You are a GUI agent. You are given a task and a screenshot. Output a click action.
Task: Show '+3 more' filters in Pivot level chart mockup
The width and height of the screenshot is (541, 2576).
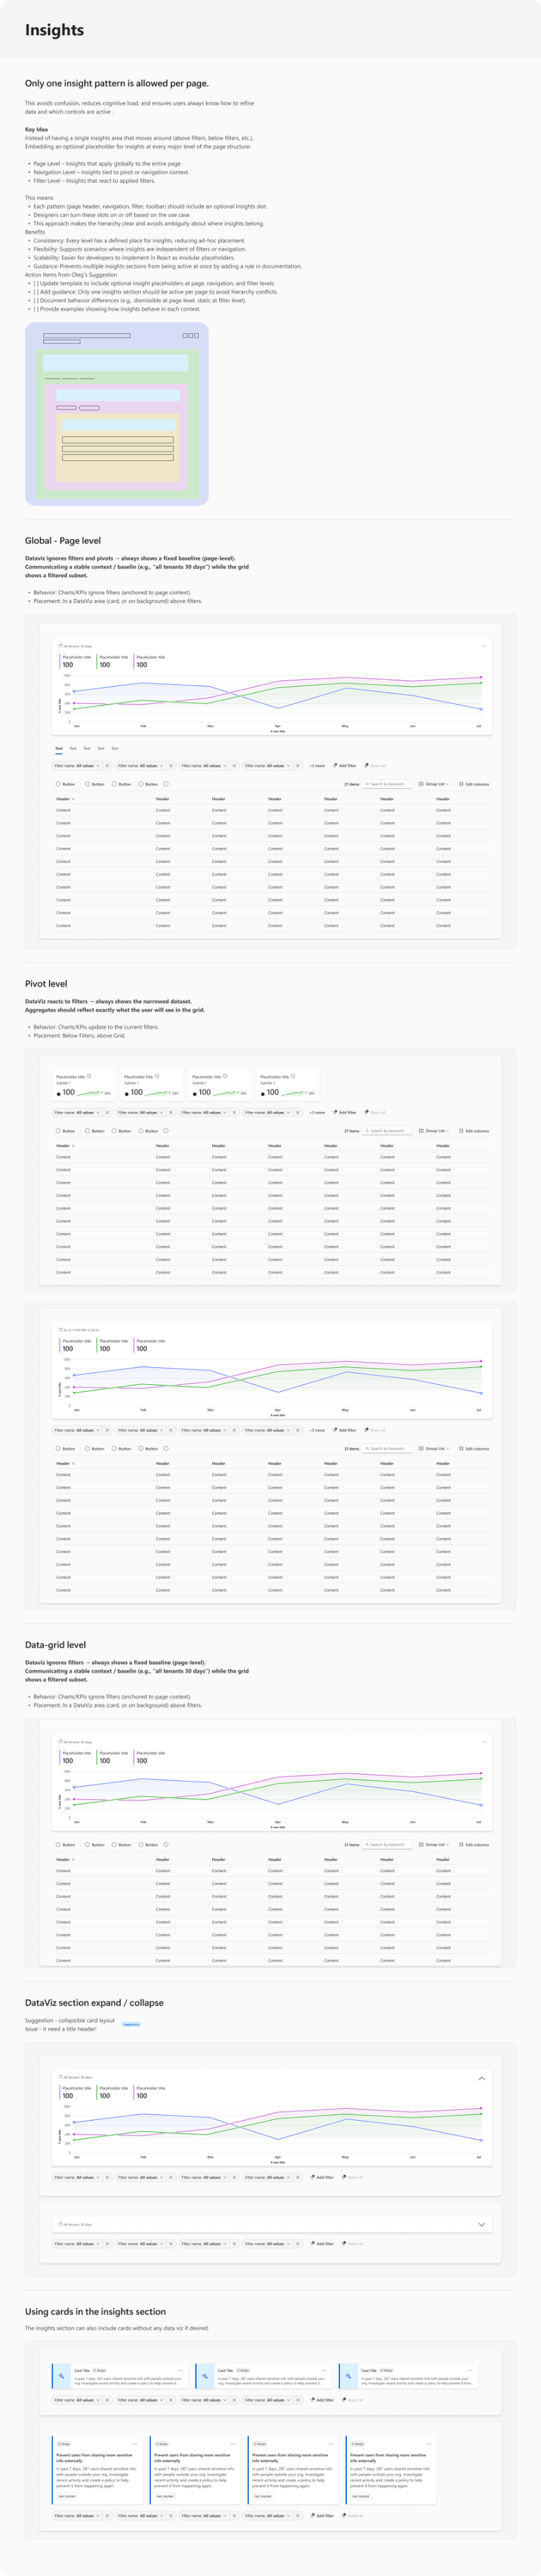coord(317,1430)
